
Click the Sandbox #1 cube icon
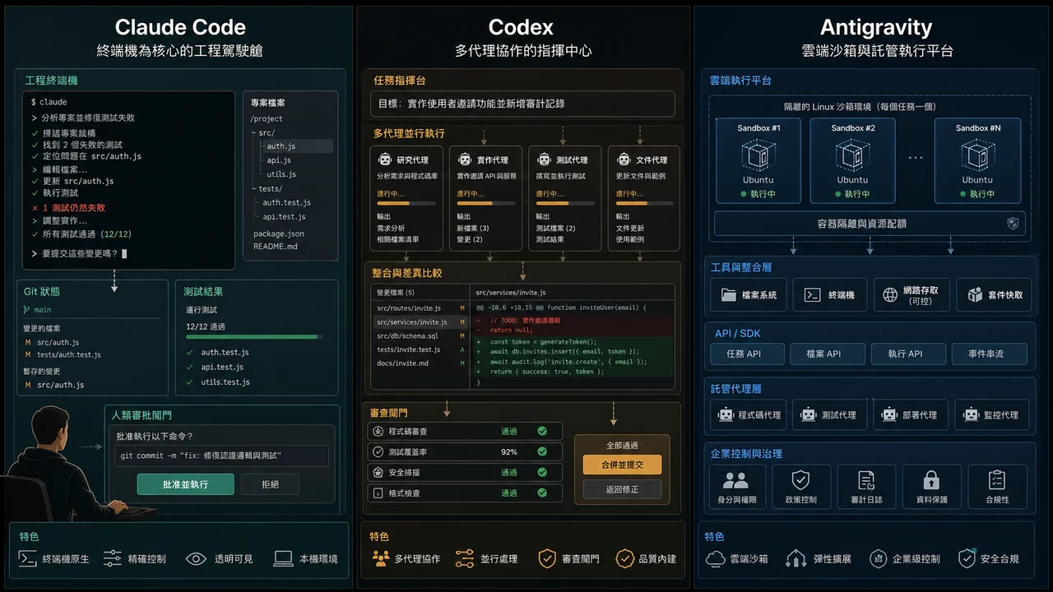[758, 155]
